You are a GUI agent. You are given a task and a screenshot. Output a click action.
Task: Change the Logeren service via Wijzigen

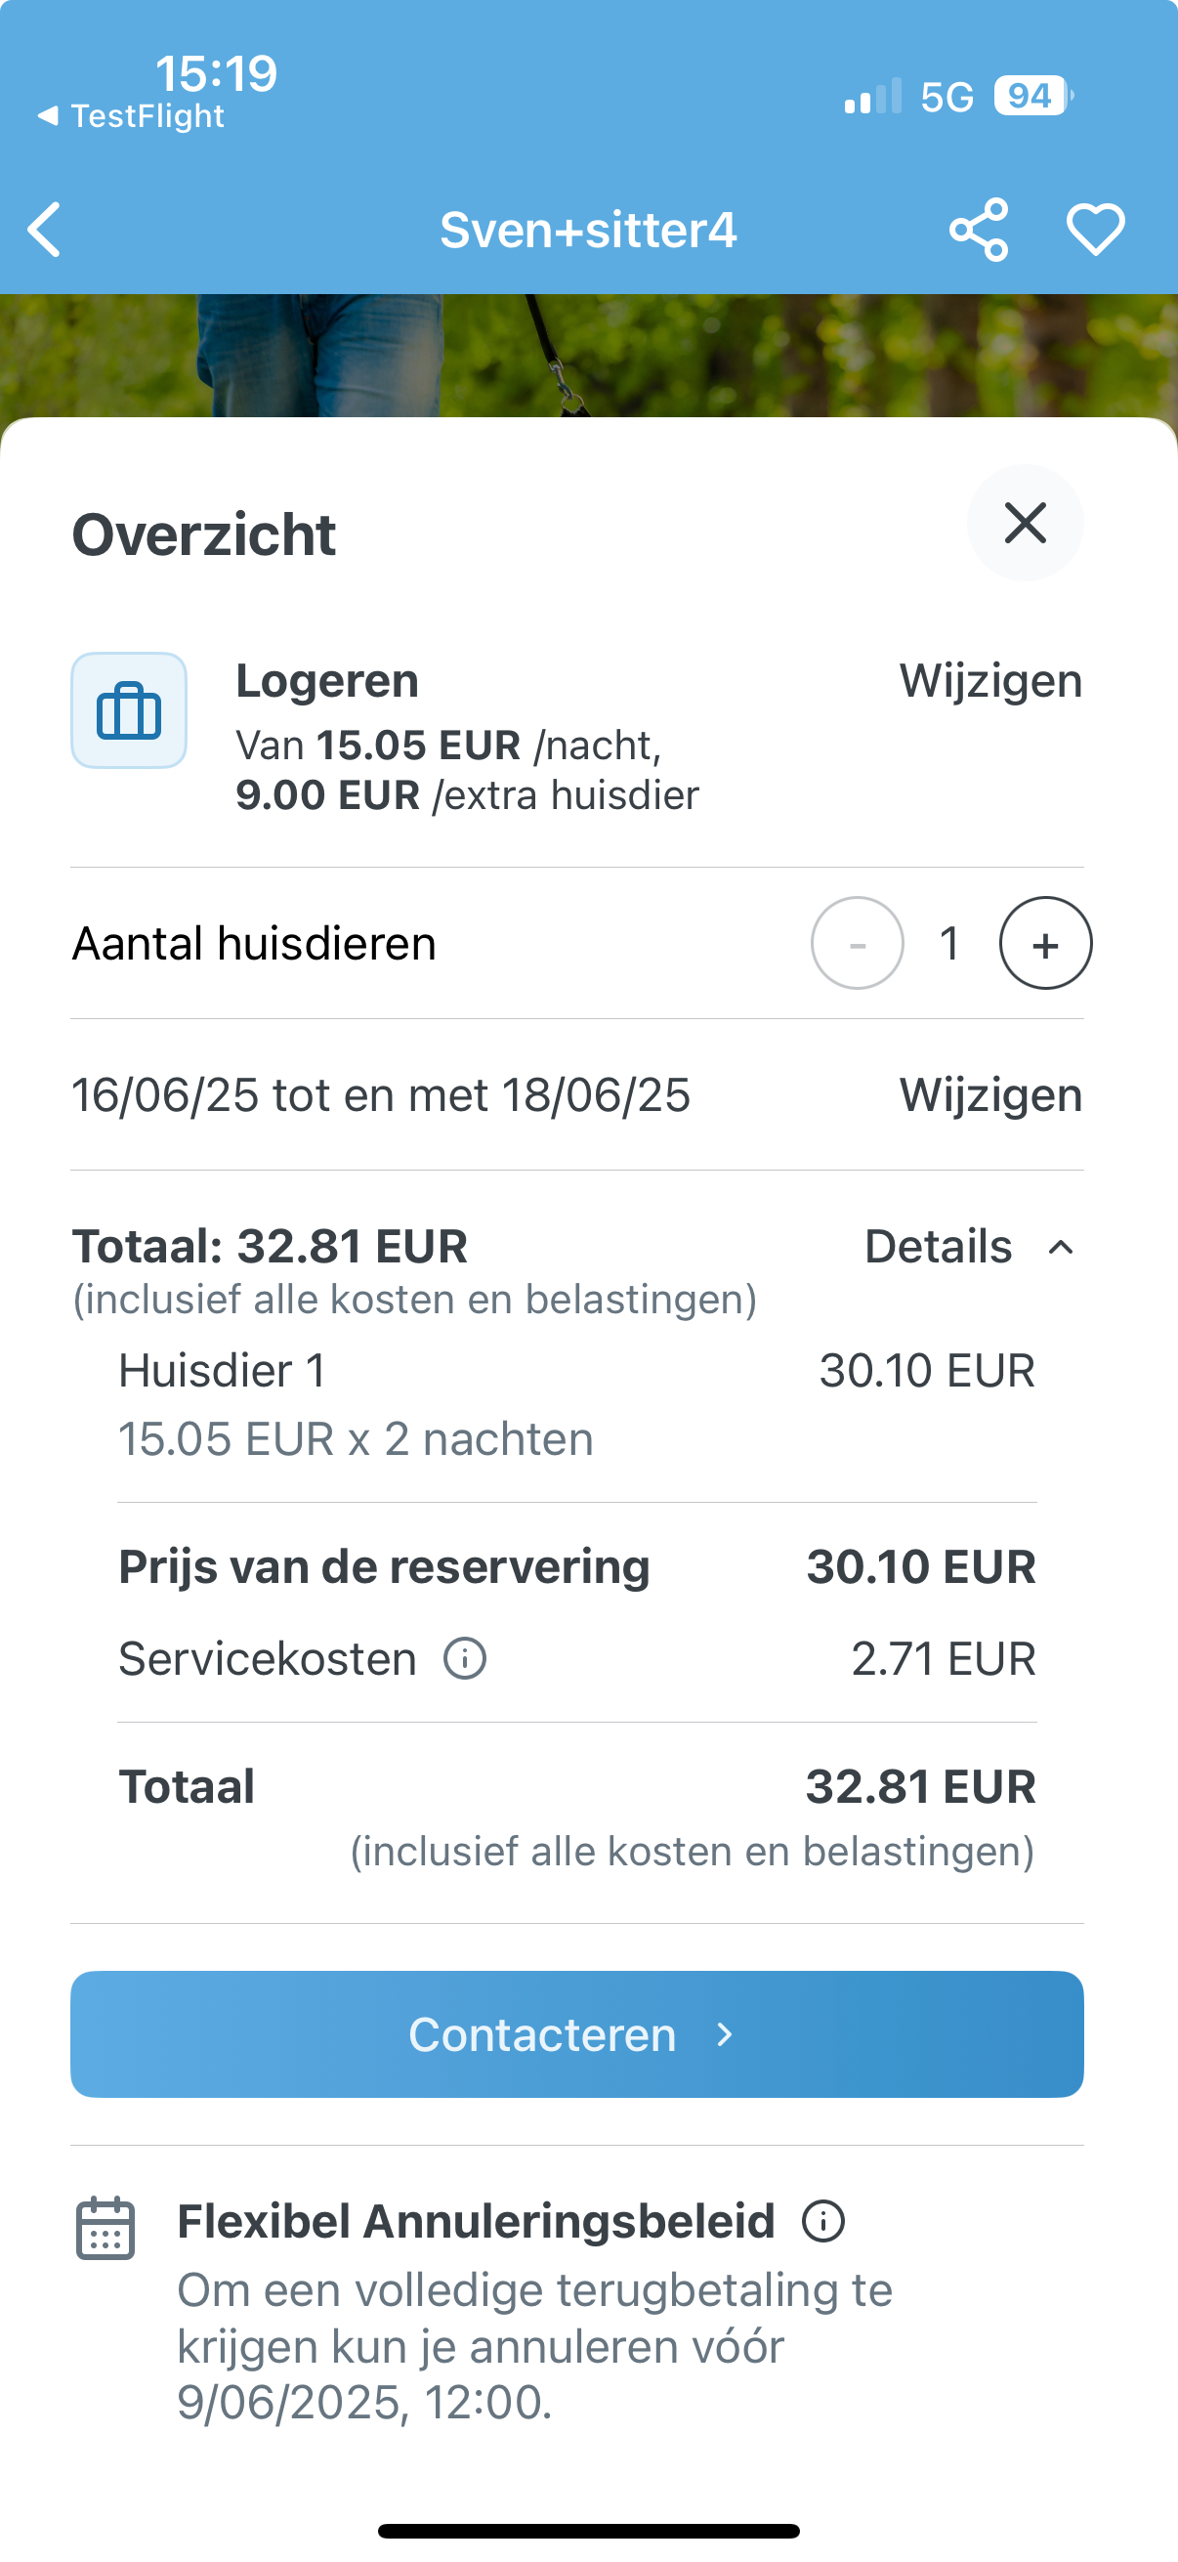coord(990,681)
